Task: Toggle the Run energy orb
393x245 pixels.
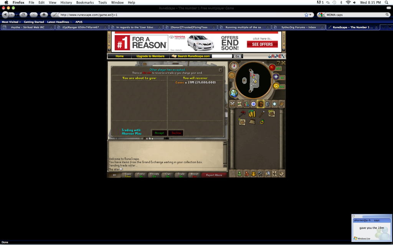Action: [276, 86]
